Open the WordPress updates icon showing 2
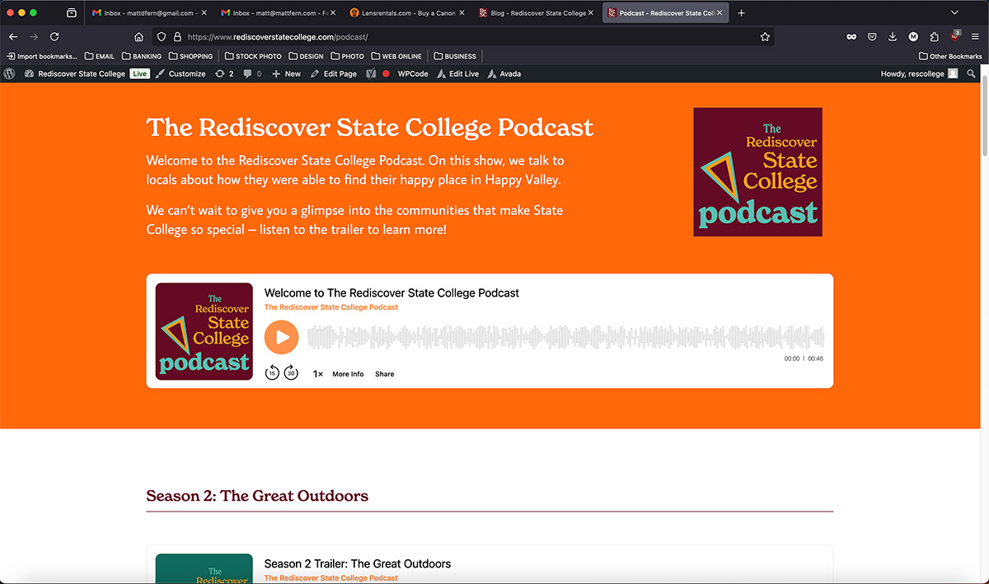 (x=224, y=73)
